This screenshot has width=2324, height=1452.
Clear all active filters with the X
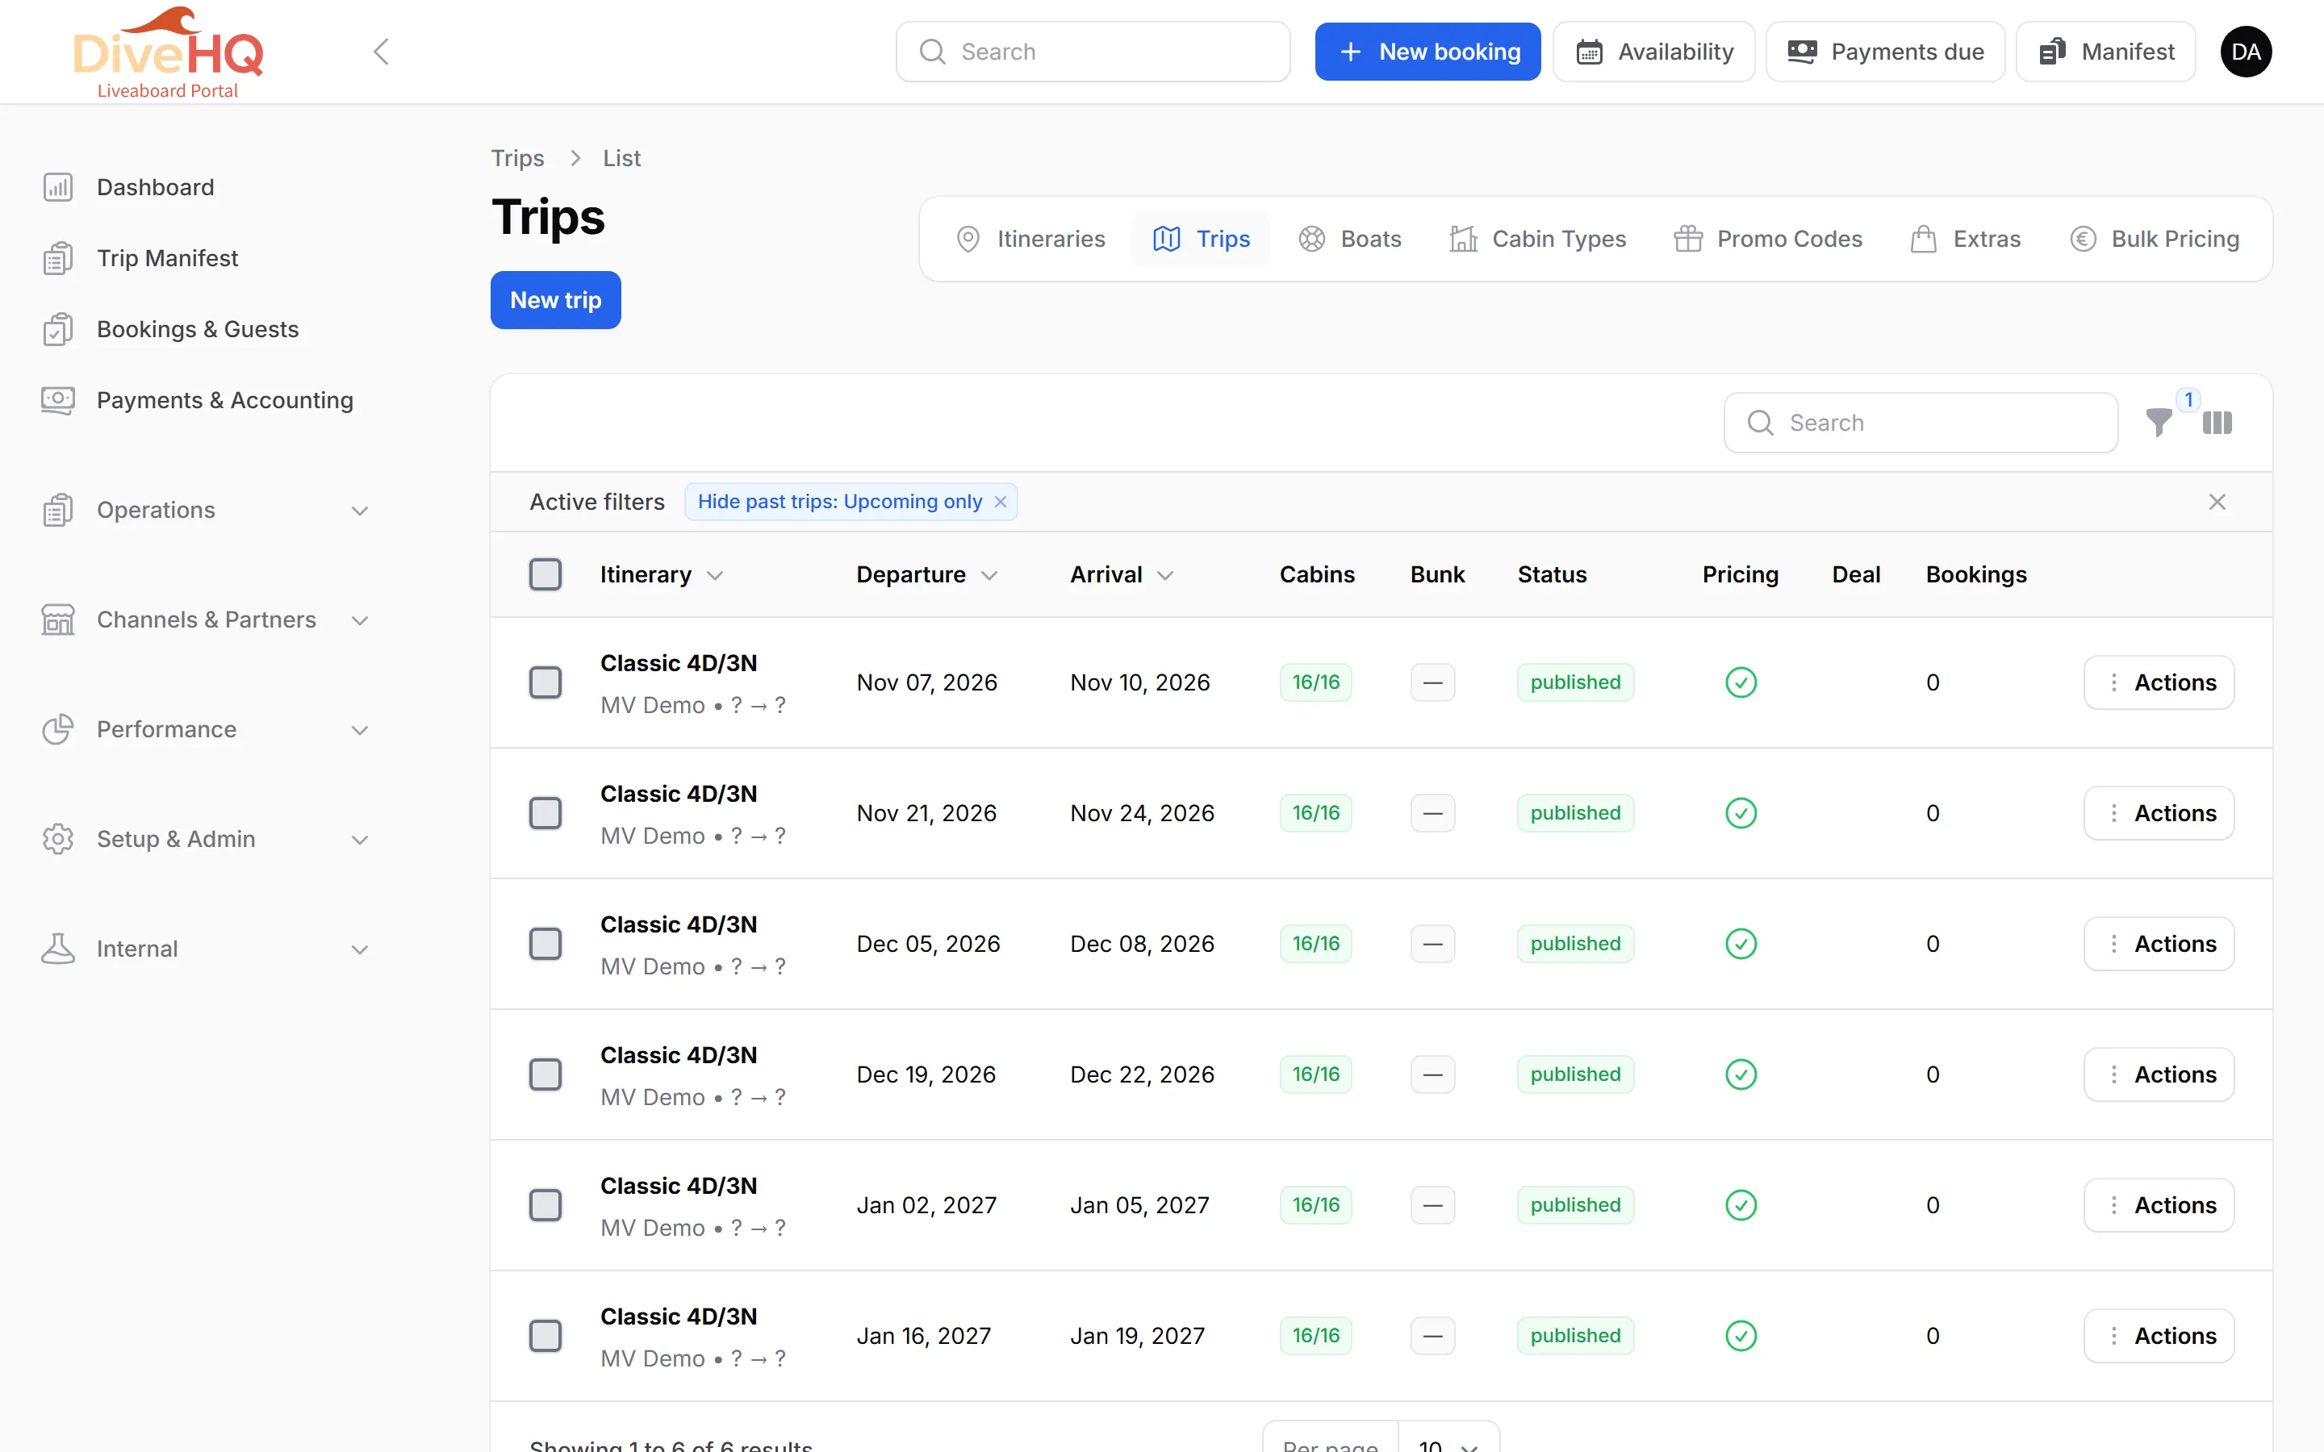(x=2217, y=501)
